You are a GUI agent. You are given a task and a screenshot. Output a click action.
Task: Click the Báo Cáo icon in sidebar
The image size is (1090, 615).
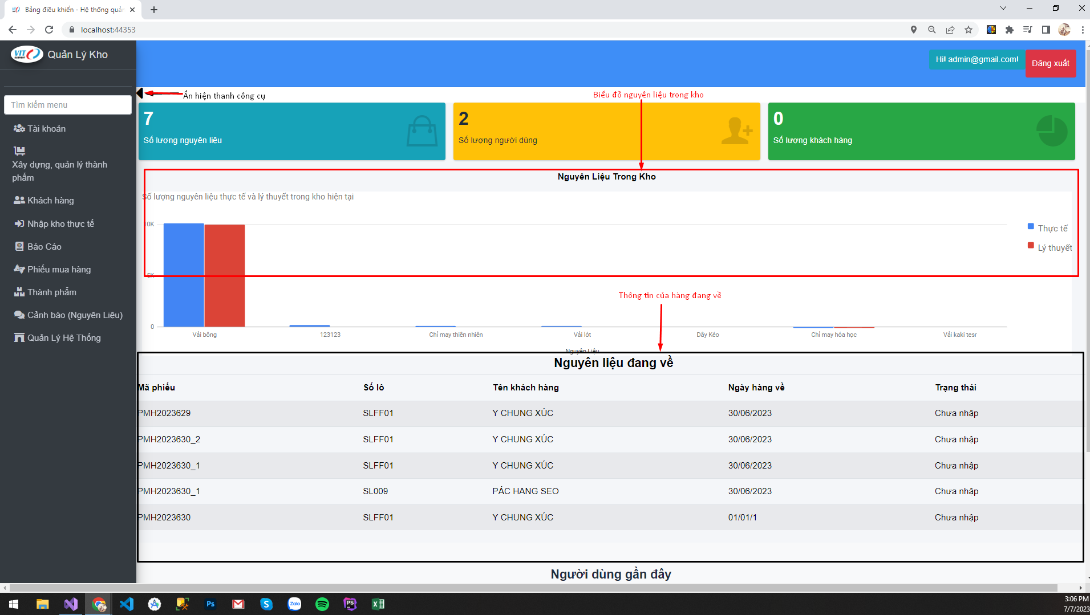(x=19, y=246)
